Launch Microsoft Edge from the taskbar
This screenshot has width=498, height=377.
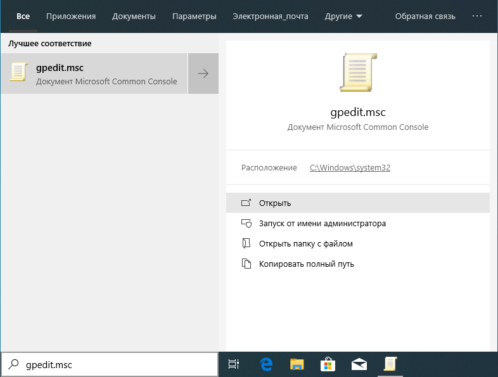266,364
